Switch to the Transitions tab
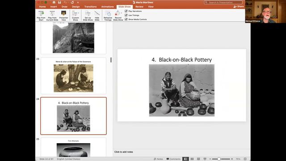 pos(90,7)
